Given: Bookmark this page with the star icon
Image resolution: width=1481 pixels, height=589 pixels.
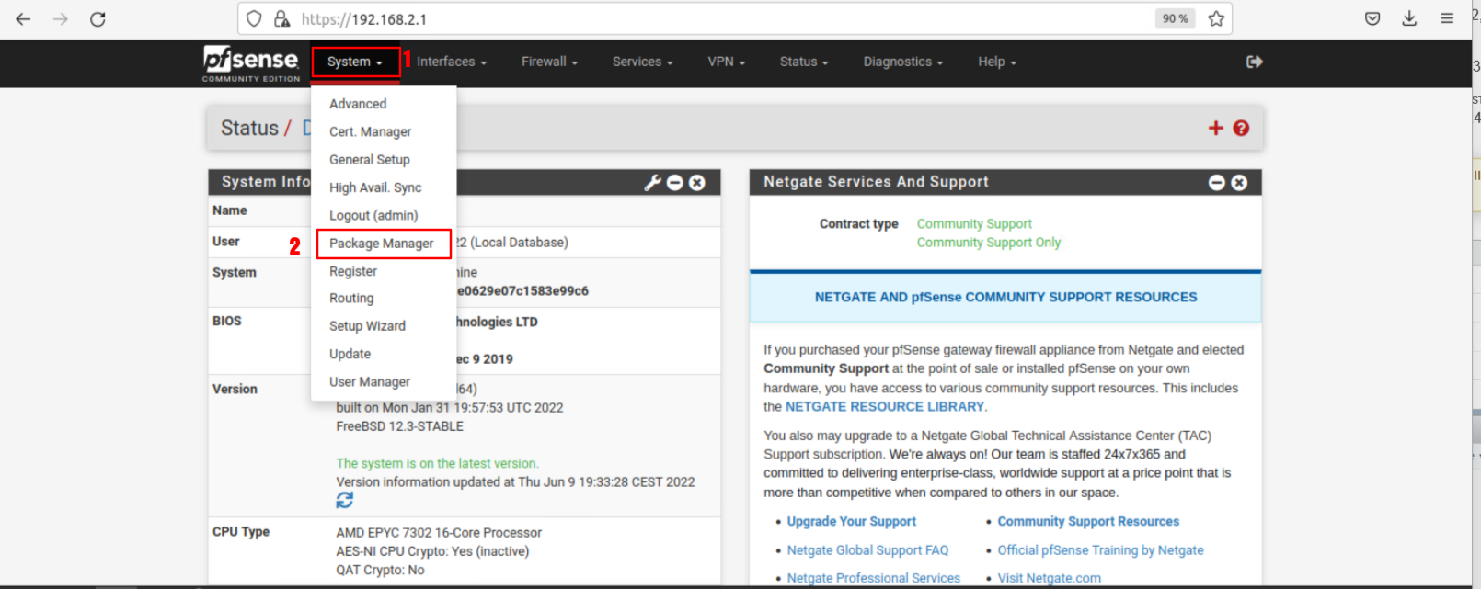Looking at the screenshot, I should pos(1216,19).
